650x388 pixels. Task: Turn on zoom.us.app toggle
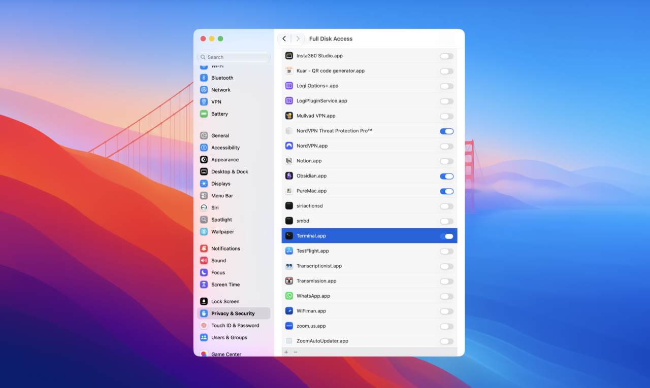pos(447,326)
